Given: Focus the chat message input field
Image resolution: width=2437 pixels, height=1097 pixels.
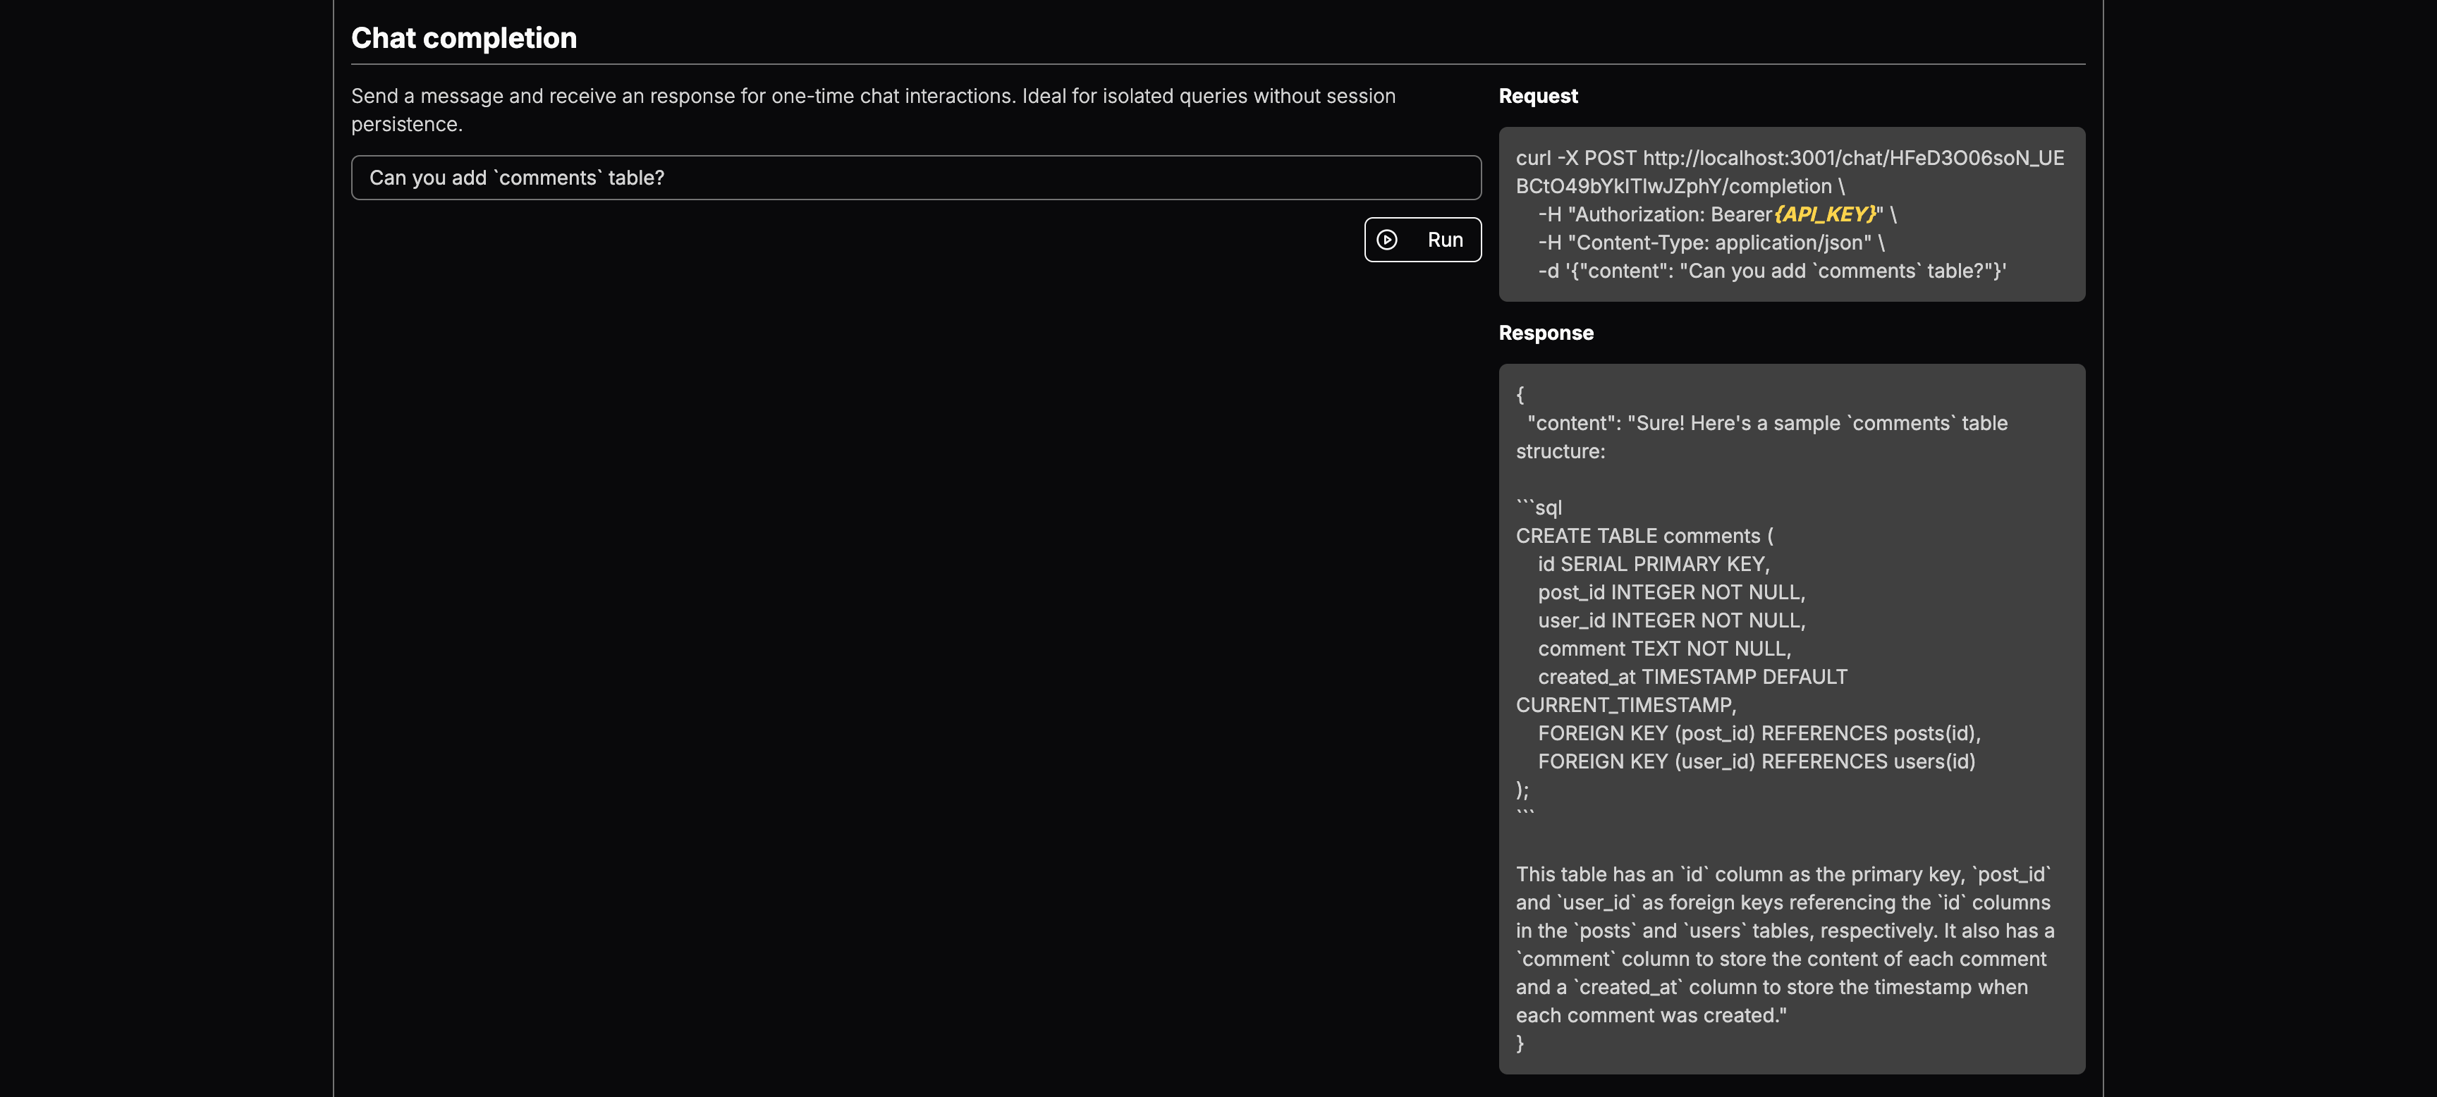Looking at the screenshot, I should (916, 178).
